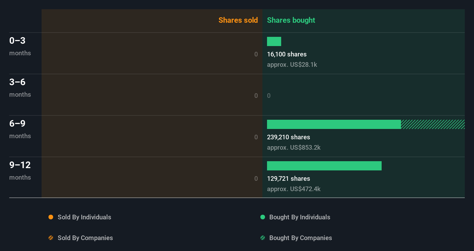Click the hatched companies segment in 6–9 months
This screenshot has height=251, width=474.
tap(433, 124)
